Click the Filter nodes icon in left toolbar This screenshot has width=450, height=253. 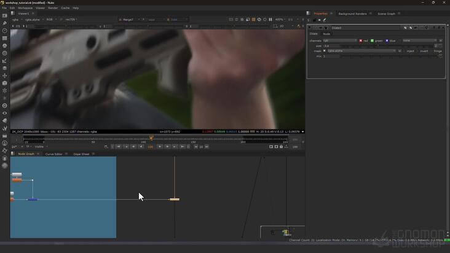point(4,53)
